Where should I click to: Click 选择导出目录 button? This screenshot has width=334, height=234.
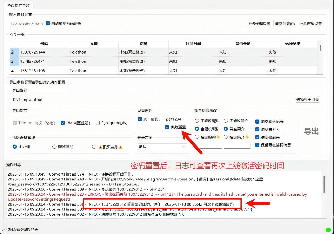click(308, 100)
